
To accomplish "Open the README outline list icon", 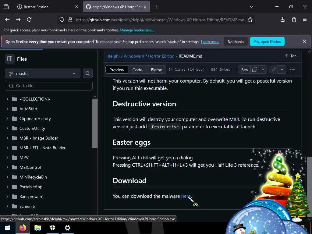I will (x=292, y=69).
